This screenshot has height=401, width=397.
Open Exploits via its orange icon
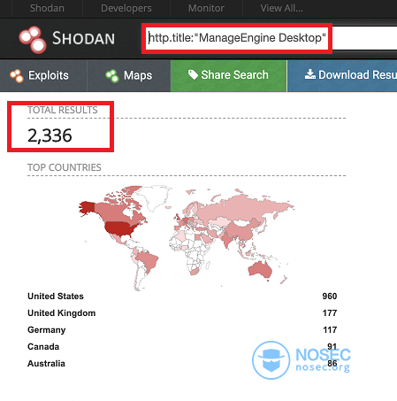click(x=17, y=75)
